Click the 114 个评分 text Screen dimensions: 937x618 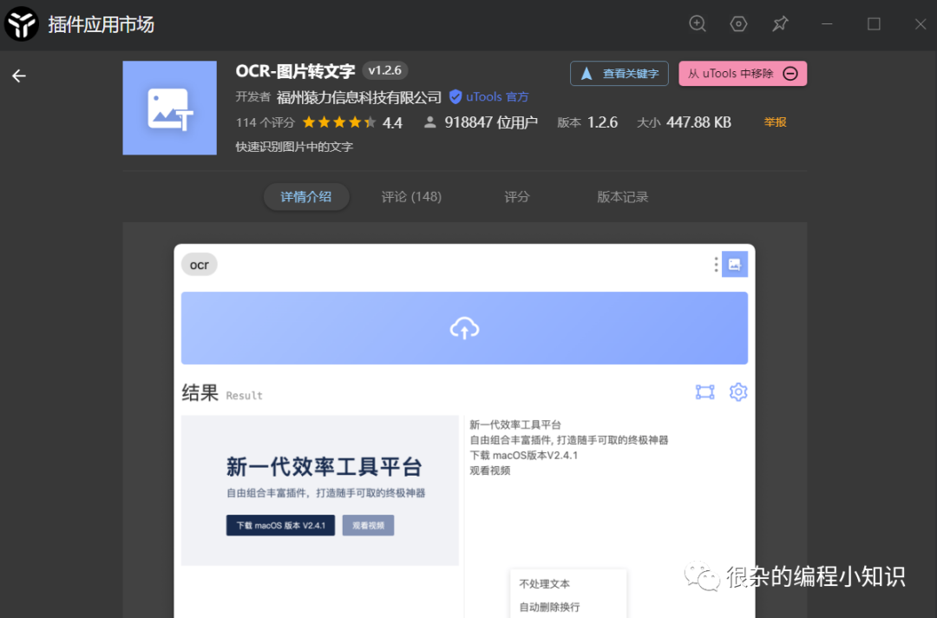(x=265, y=122)
